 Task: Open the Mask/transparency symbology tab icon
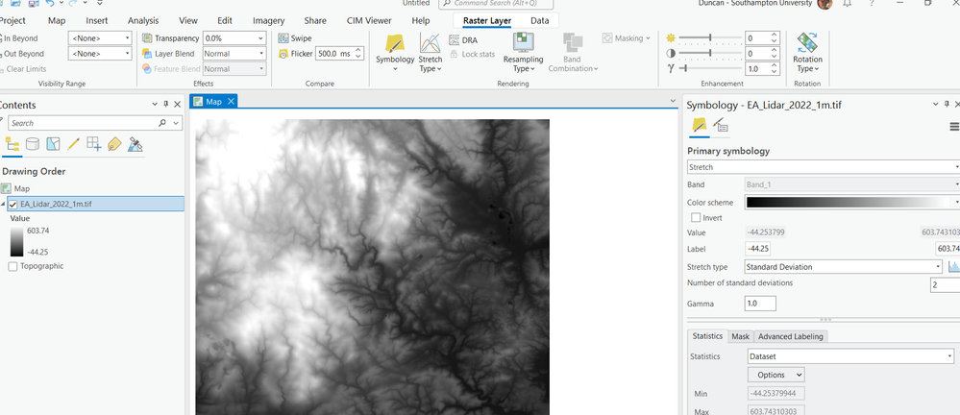click(721, 126)
